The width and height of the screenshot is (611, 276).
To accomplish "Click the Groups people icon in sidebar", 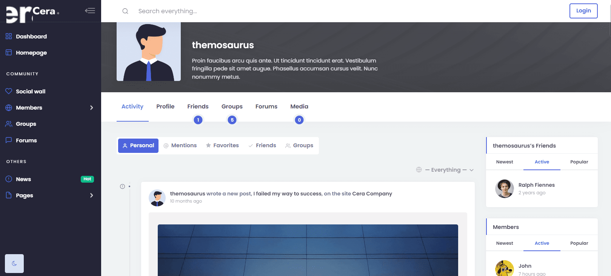I will pyautogui.click(x=9, y=124).
